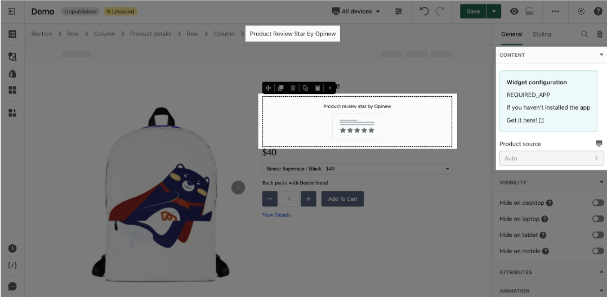
Task: Click the Unsaved status badge
Action: tap(120, 11)
